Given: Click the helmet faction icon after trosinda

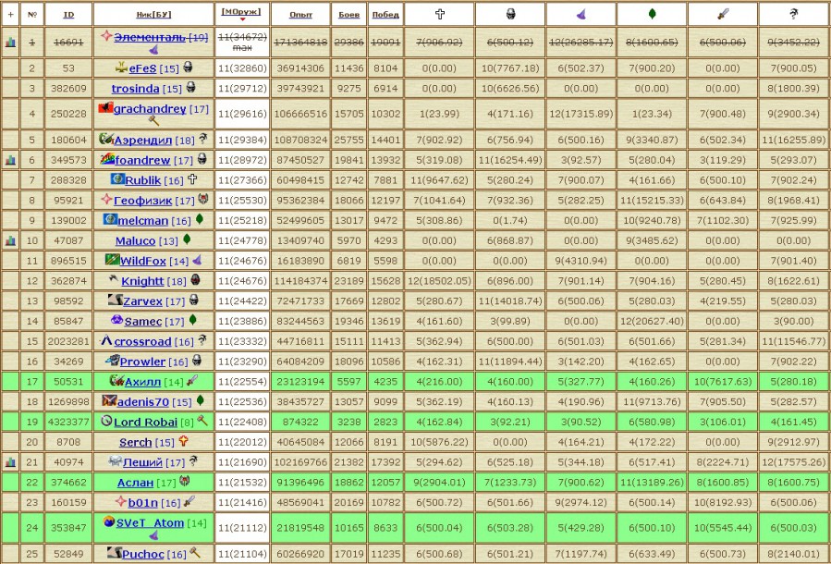Looking at the screenshot, I should tap(190, 88).
